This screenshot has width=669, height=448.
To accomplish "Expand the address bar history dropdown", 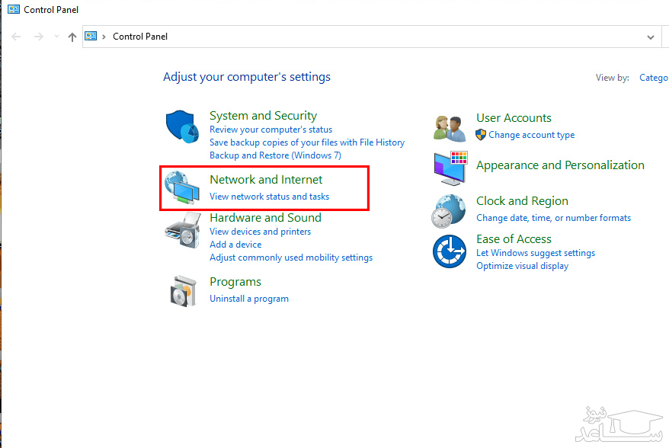I will [x=650, y=37].
